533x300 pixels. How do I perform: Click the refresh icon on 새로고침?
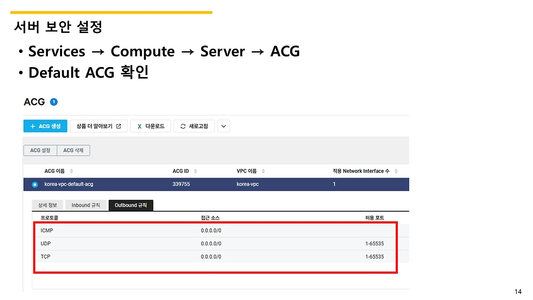(x=183, y=126)
